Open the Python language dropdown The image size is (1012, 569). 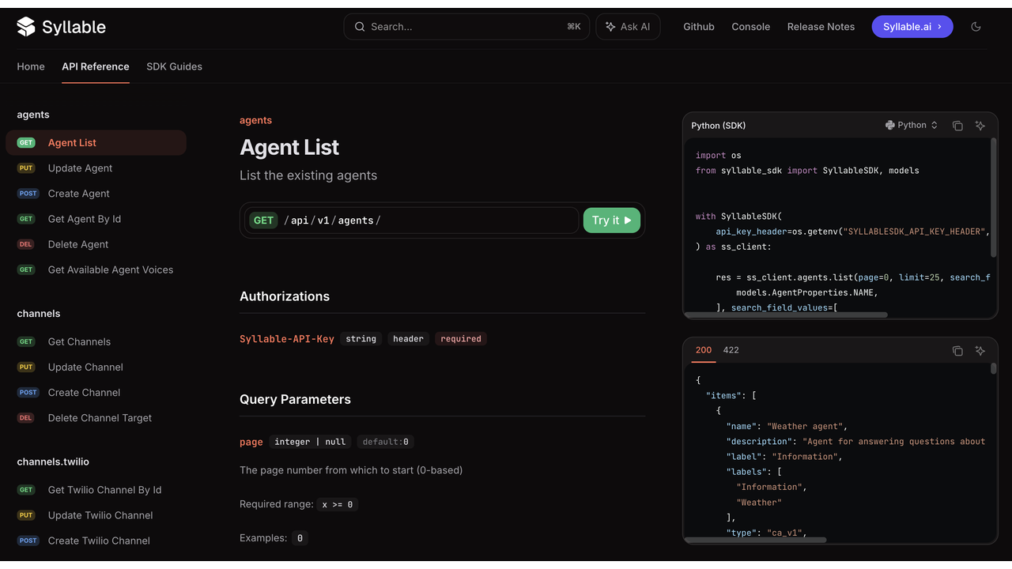point(912,125)
